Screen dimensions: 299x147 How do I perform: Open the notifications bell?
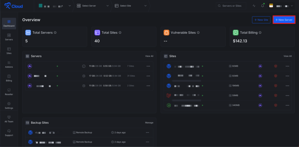click(x=263, y=6)
